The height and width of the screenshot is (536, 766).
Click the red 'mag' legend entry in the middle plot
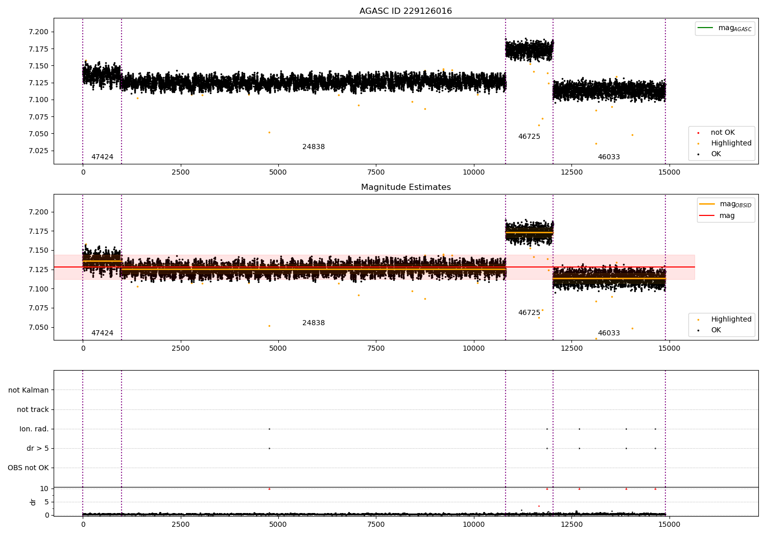717,216
